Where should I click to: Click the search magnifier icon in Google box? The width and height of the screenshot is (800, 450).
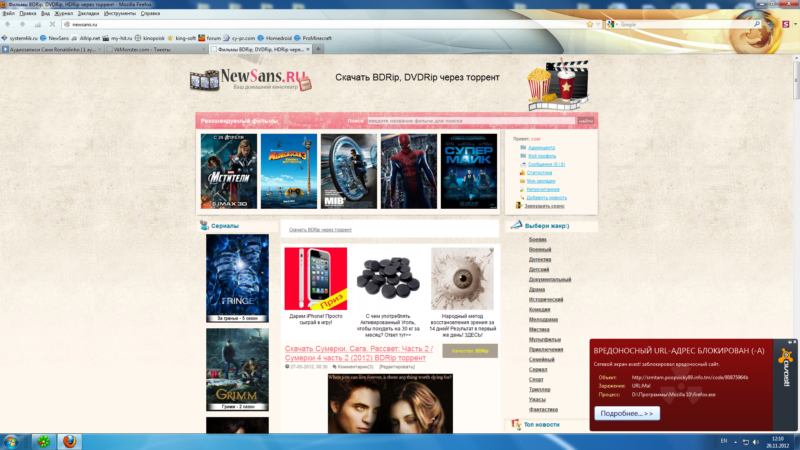pos(757,24)
